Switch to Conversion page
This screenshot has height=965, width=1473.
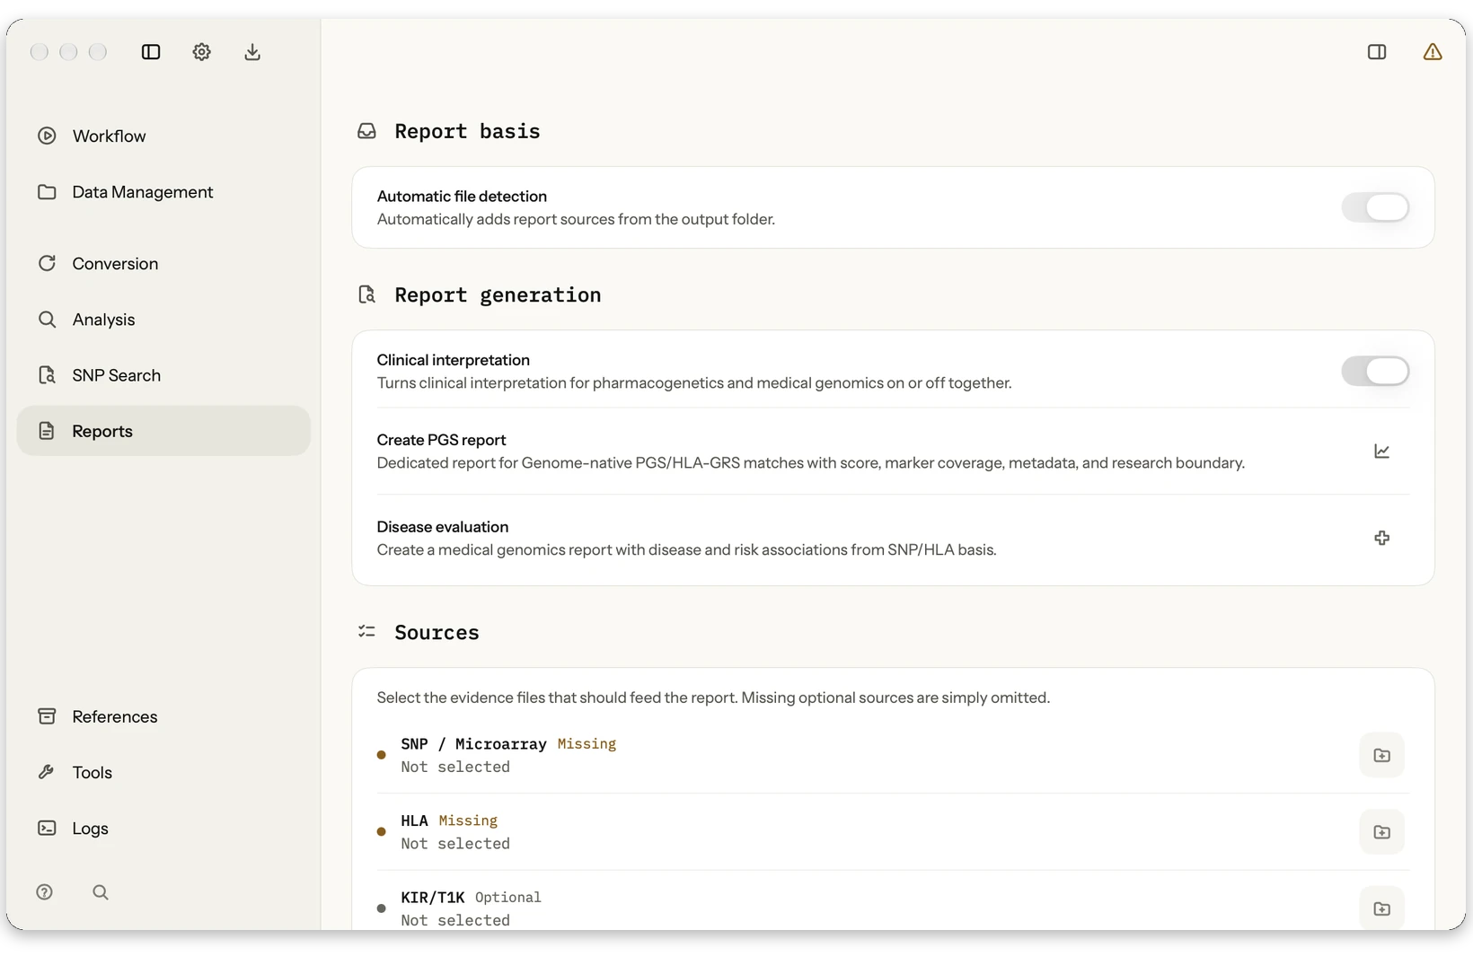[x=163, y=264]
